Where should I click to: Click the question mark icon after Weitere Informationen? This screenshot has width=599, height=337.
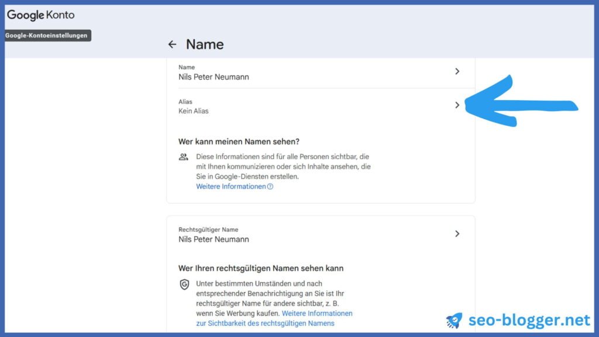point(270,187)
